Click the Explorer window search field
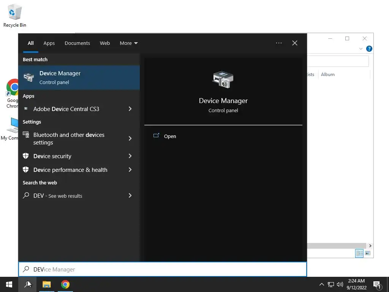389x292 pixels. tap(338, 61)
